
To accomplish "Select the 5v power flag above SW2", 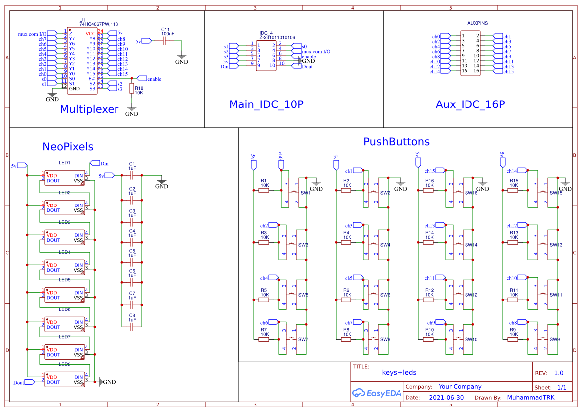I will [335, 163].
